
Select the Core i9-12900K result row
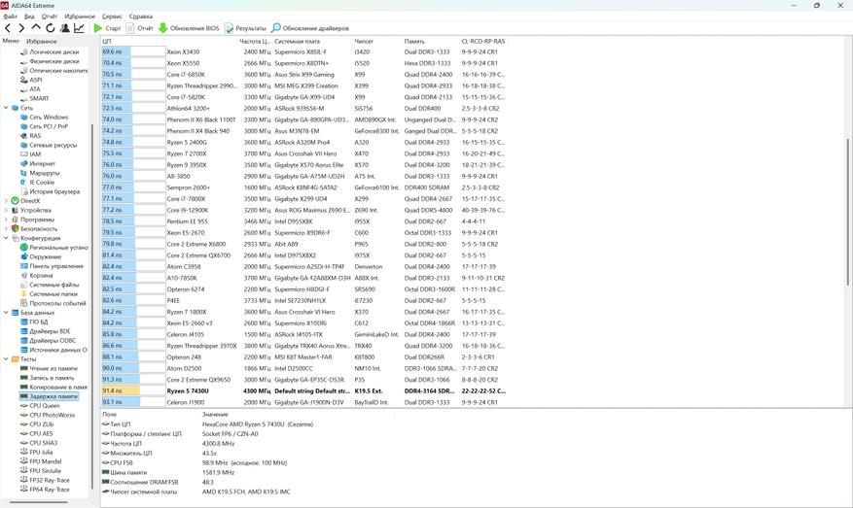303,210
